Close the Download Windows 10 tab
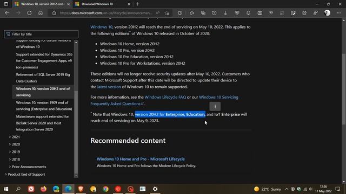 click(129, 4)
